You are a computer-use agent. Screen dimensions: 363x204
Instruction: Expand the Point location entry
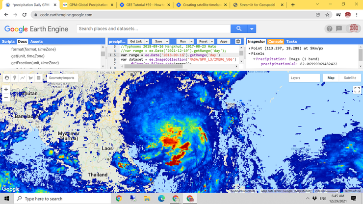pyautogui.click(x=249, y=48)
